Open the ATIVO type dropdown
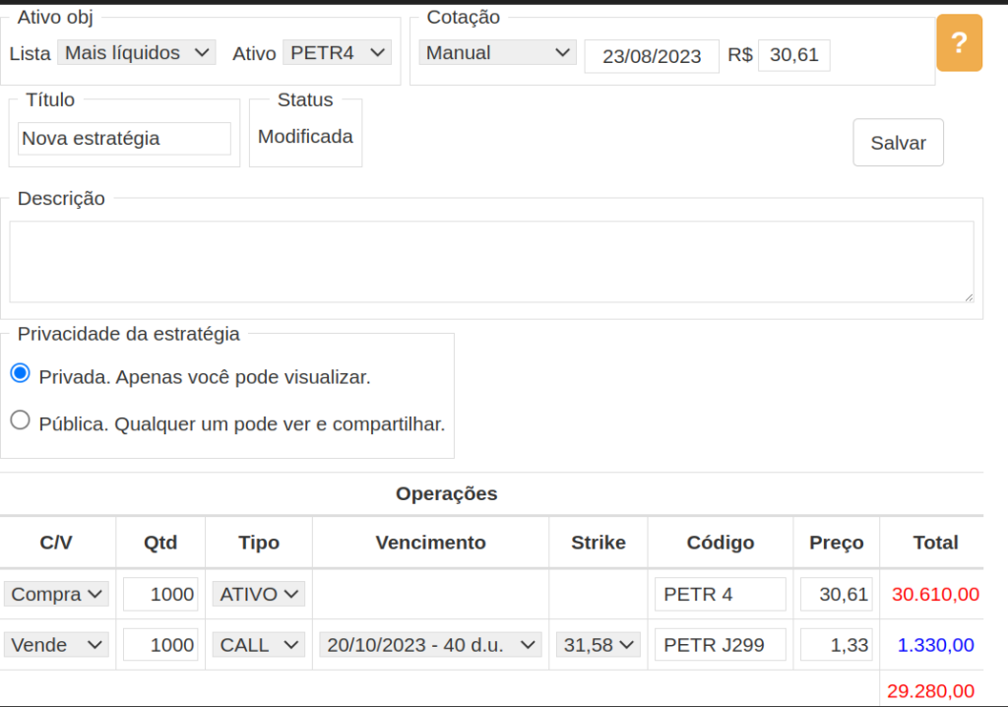1008x707 pixels. pyautogui.click(x=259, y=594)
